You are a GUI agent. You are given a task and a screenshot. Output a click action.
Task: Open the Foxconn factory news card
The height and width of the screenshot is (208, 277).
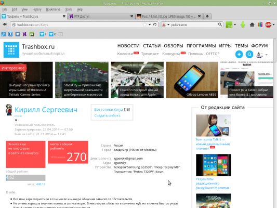point(137,80)
